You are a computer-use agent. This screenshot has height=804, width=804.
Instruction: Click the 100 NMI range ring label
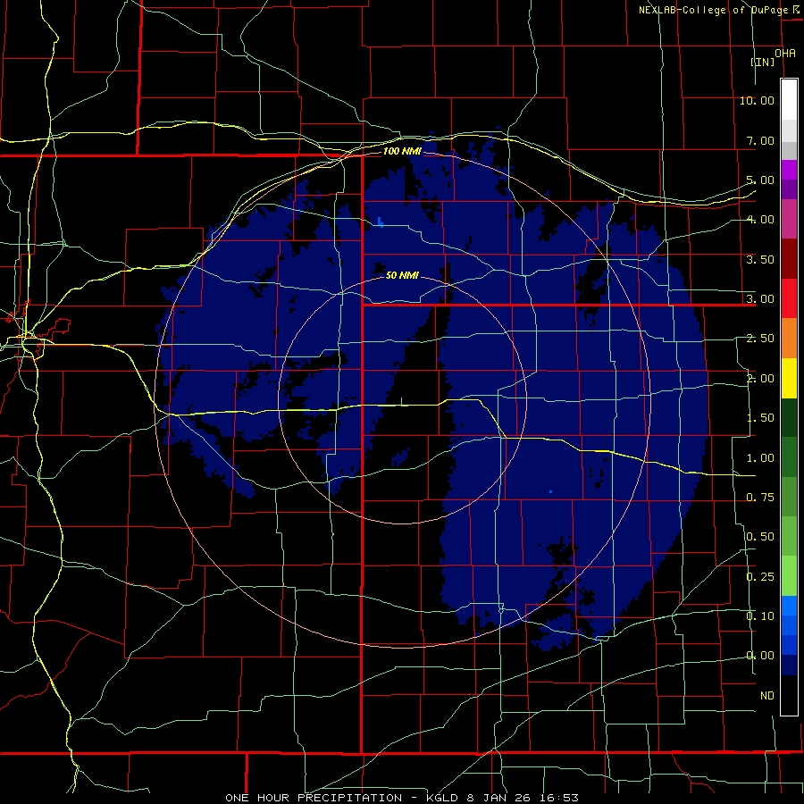point(402,151)
